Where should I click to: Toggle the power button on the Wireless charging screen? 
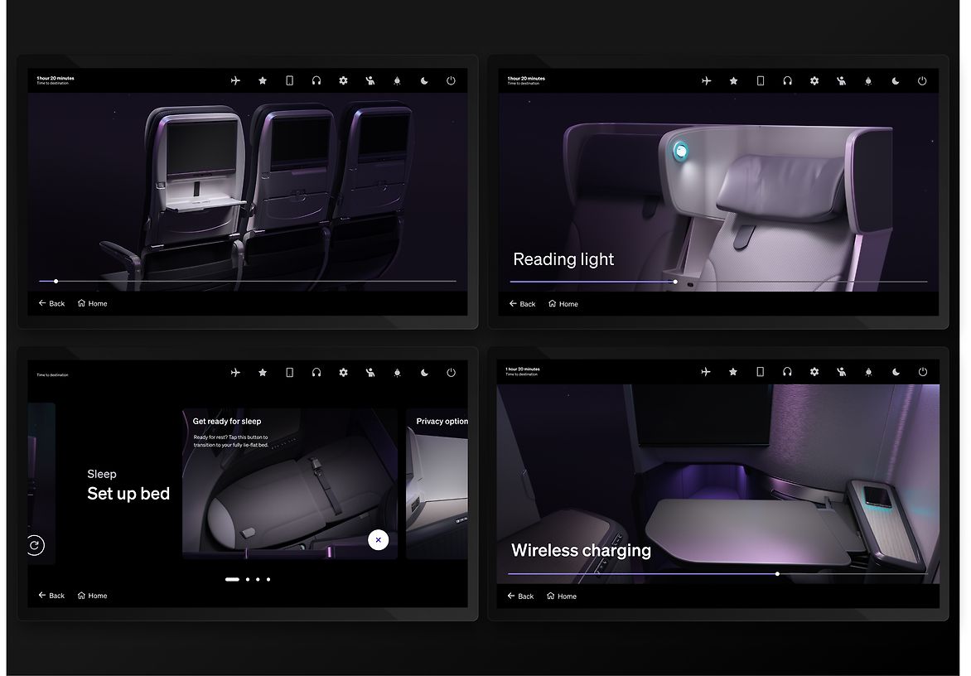coord(922,372)
